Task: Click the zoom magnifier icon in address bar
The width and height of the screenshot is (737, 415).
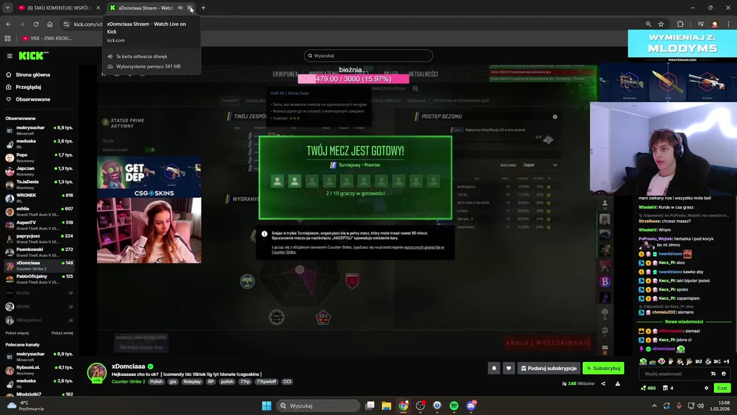Action: [648, 24]
